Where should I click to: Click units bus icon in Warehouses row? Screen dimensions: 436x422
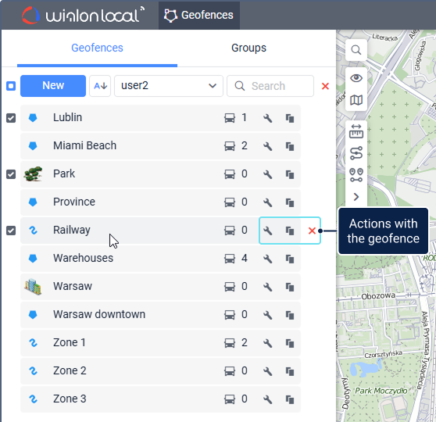(x=230, y=259)
